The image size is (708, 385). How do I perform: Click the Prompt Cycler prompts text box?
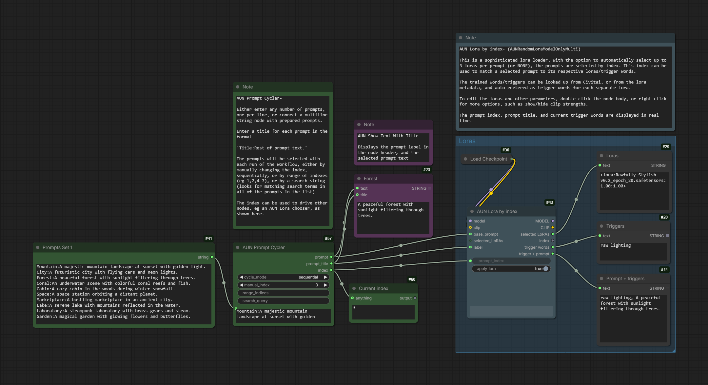point(284,316)
